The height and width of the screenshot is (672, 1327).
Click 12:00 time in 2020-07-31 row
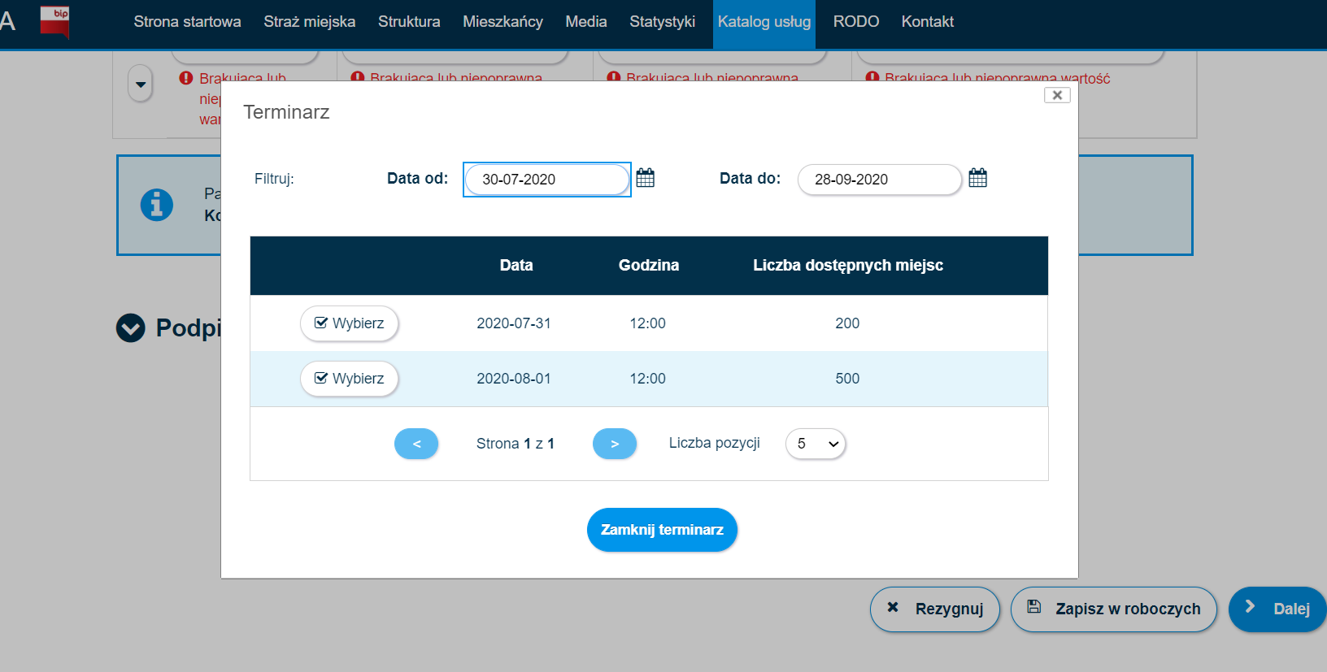pyautogui.click(x=648, y=323)
